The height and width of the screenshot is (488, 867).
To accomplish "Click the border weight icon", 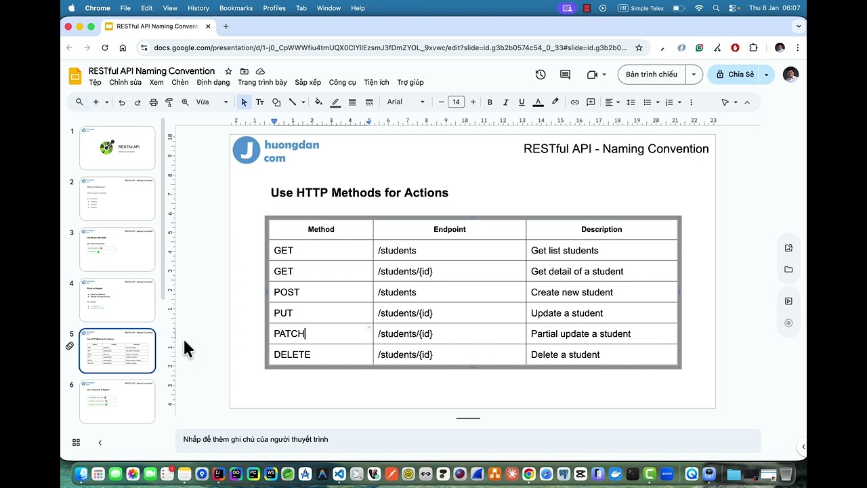I will click(x=352, y=102).
